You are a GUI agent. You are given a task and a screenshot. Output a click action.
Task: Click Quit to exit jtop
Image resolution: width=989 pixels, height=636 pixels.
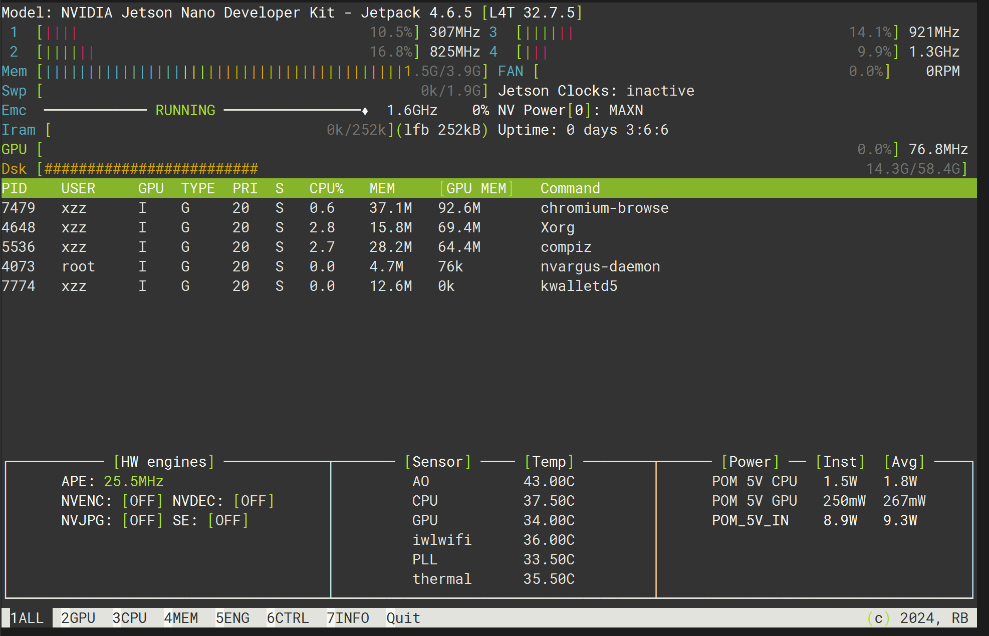pos(403,618)
